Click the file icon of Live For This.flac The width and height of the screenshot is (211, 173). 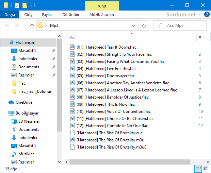pyautogui.click(x=72, y=69)
